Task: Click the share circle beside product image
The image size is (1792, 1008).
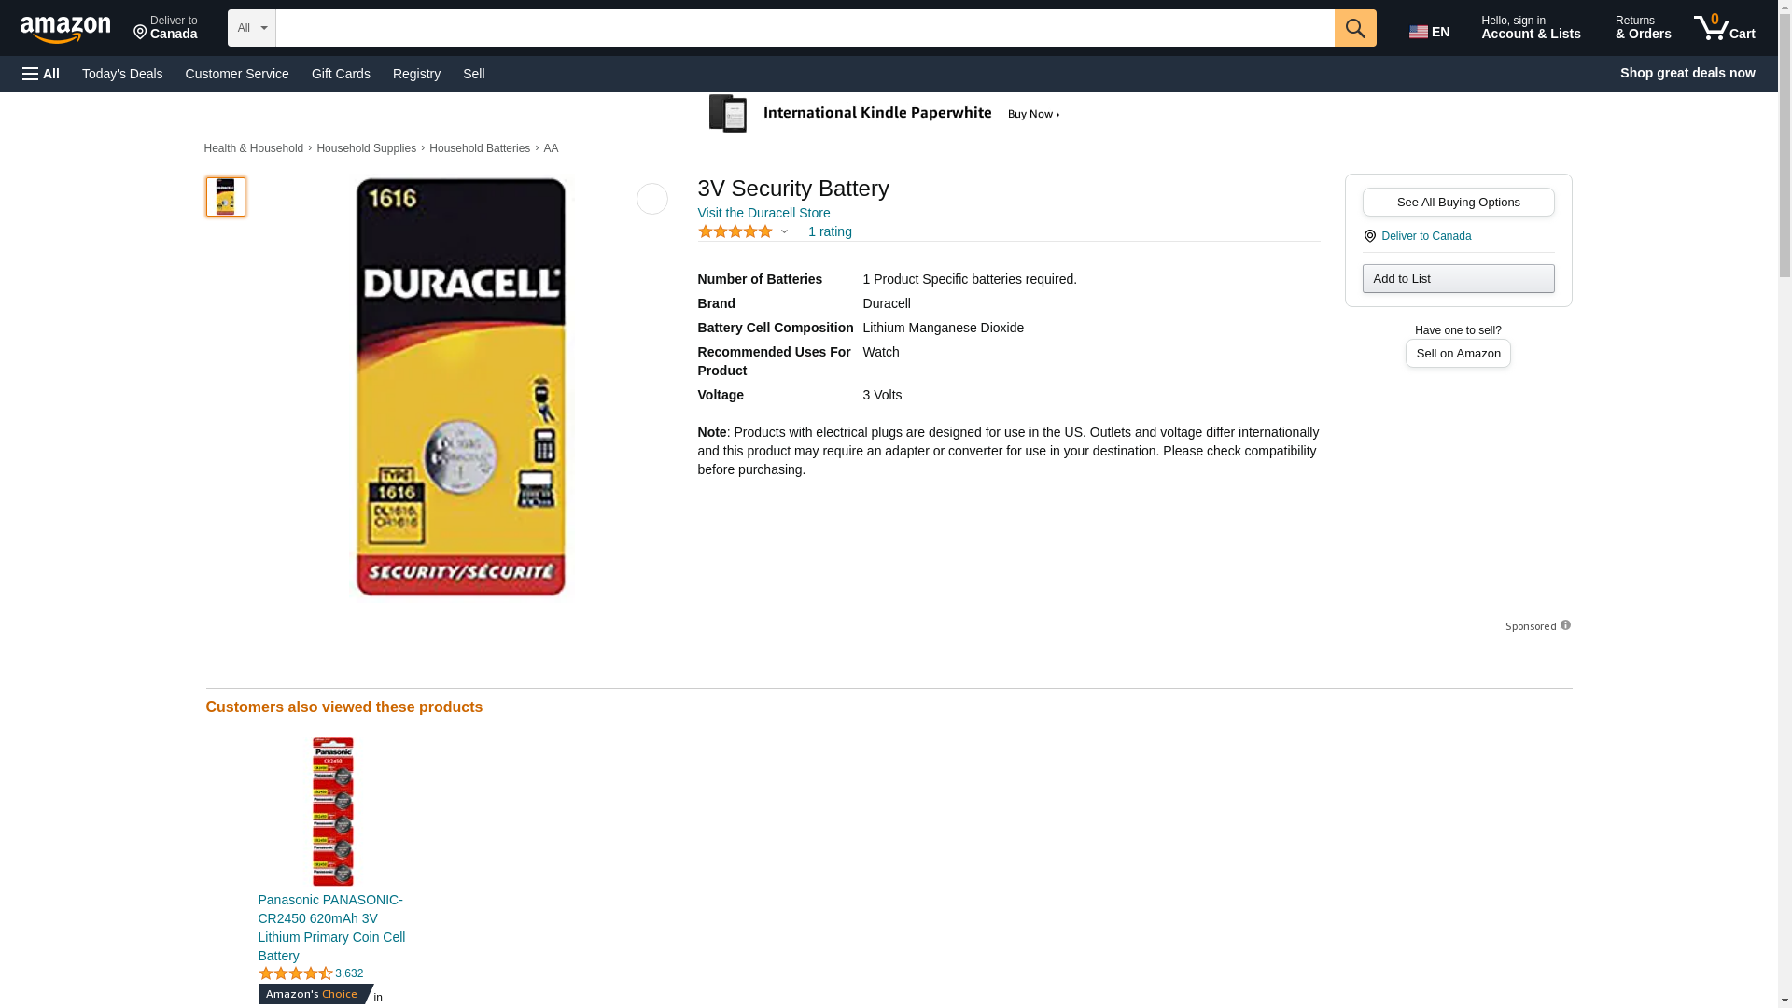Action: [652, 199]
